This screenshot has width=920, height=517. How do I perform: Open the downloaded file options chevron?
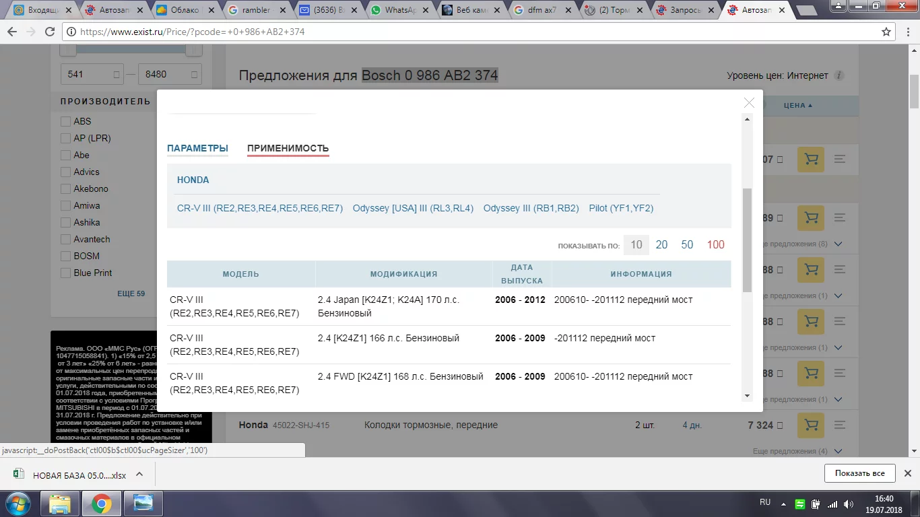139,474
